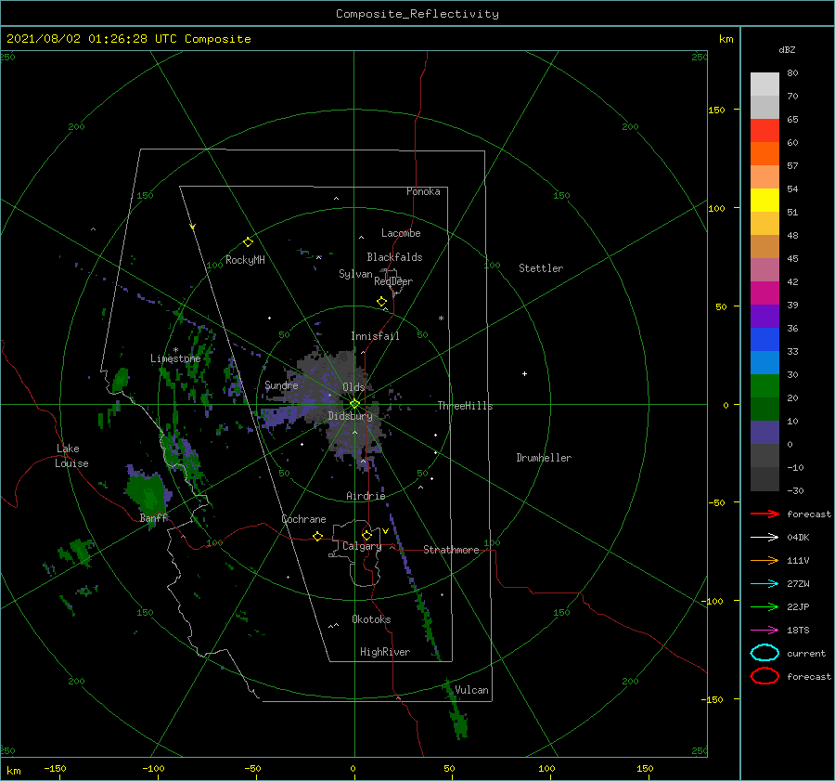Click the Stettler label
This screenshot has height=781, width=835.
[541, 268]
